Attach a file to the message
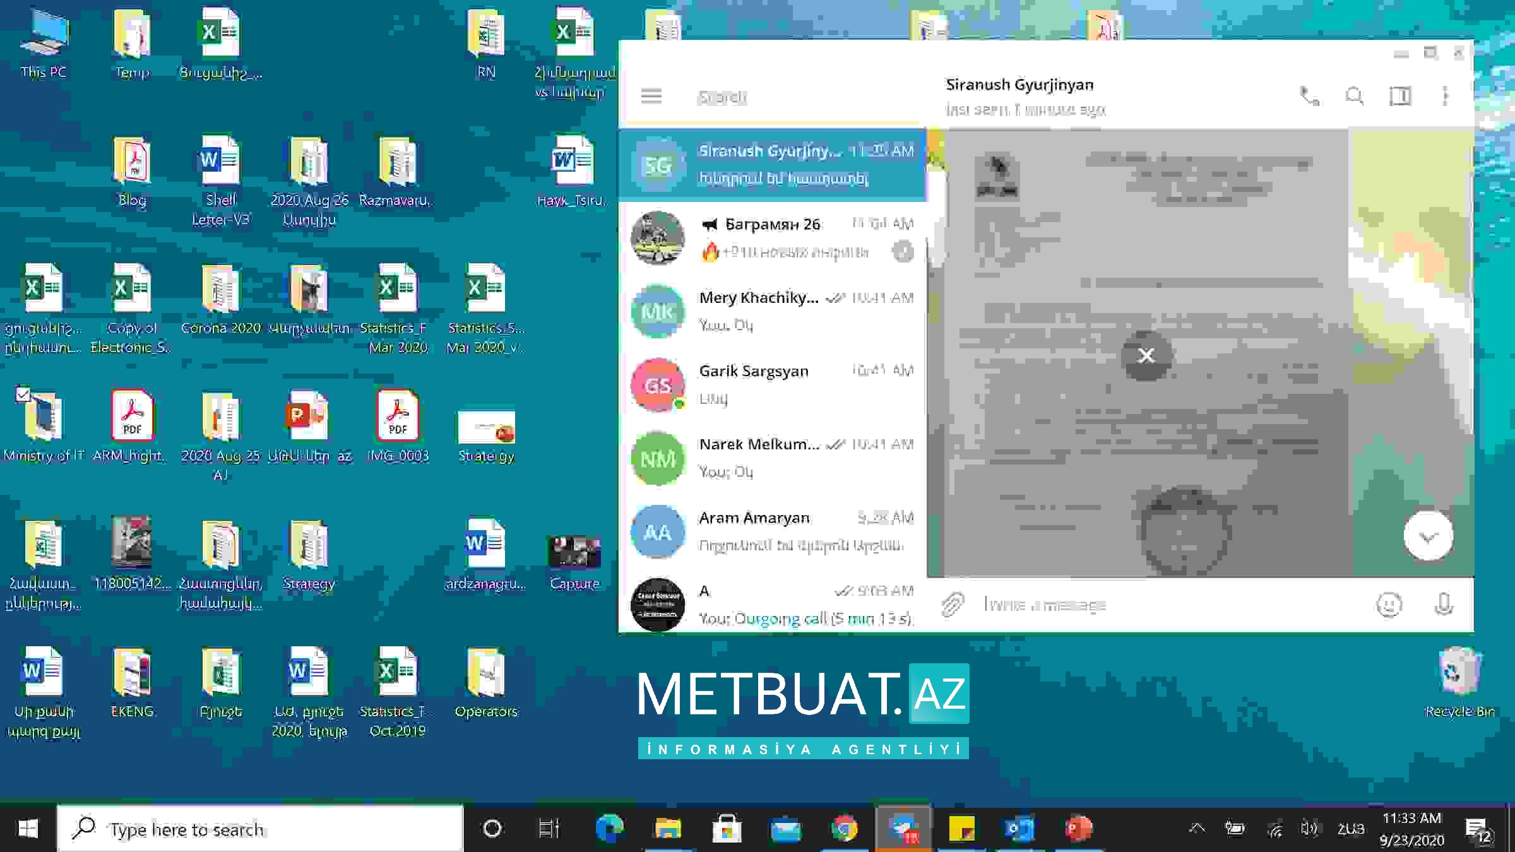This screenshot has height=852, width=1515. pyautogui.click(x=953, y=605)
